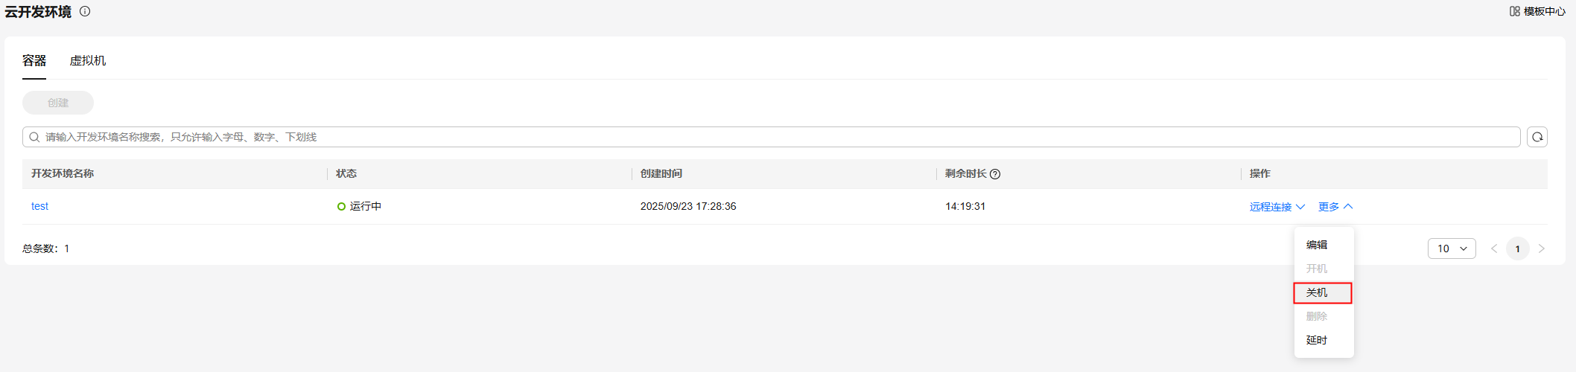Click the refresh icon next to search bar

pos(1537,137)
